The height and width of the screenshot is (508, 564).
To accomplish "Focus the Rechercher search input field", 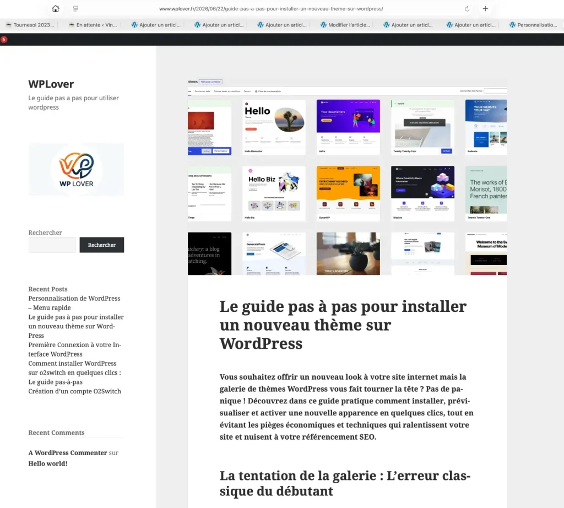I will click(x=52, y=245).
